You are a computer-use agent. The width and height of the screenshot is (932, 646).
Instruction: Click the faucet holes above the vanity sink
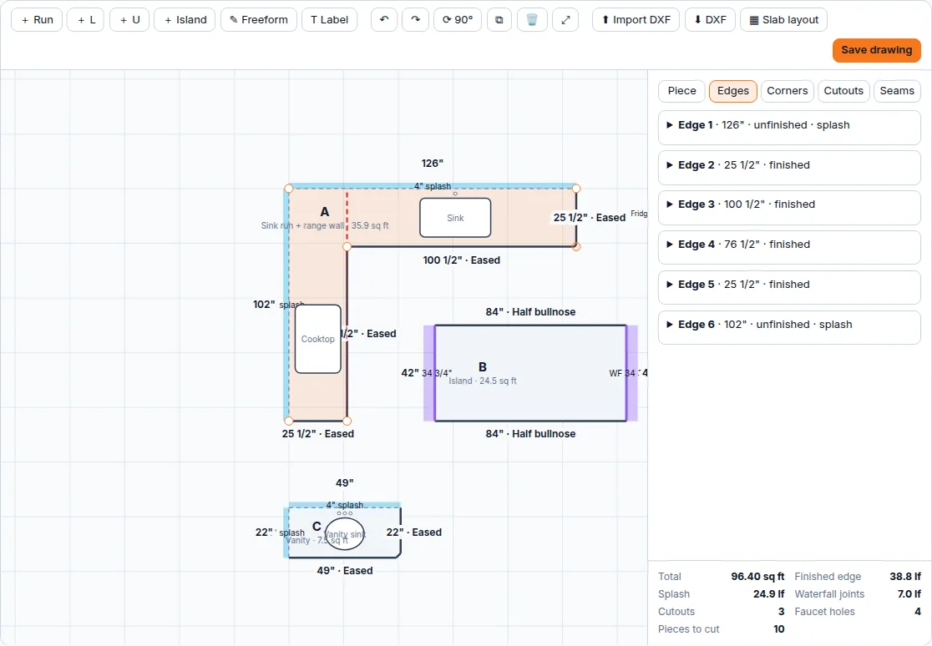pos(345,513)
